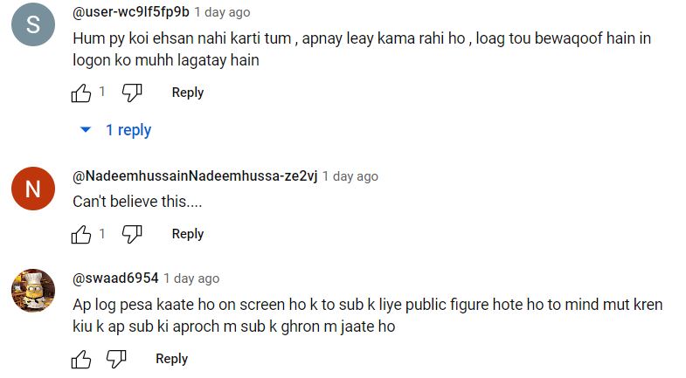Viewport: 686px width, 378px height.
Task: Reply to the @user-wc9lf5fp9b comment
Action: 188,93
